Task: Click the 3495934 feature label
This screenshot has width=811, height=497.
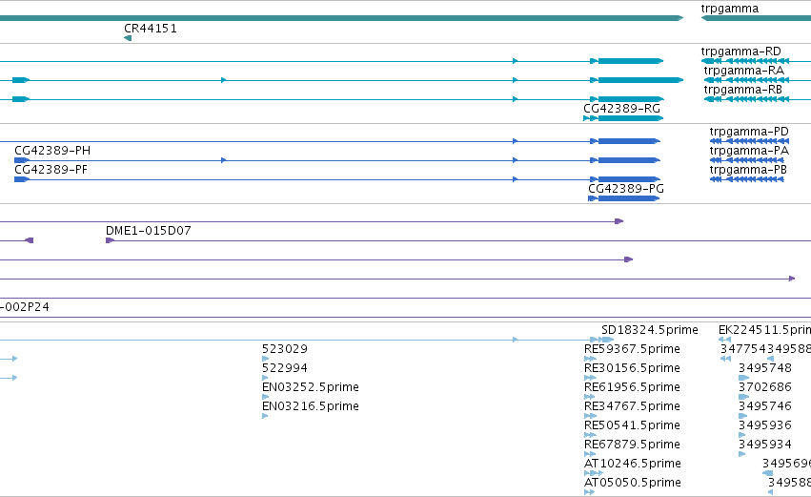Action: (765, 445)
